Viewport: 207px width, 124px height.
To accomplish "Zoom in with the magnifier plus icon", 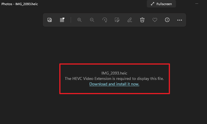I will click(x=80, y=20).
